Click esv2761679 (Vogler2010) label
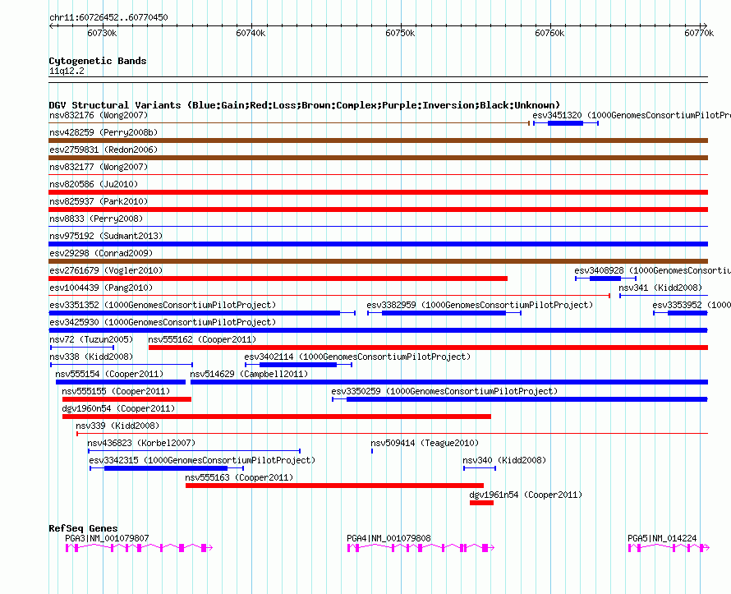The image size is (731, 594). click(106, 270)
